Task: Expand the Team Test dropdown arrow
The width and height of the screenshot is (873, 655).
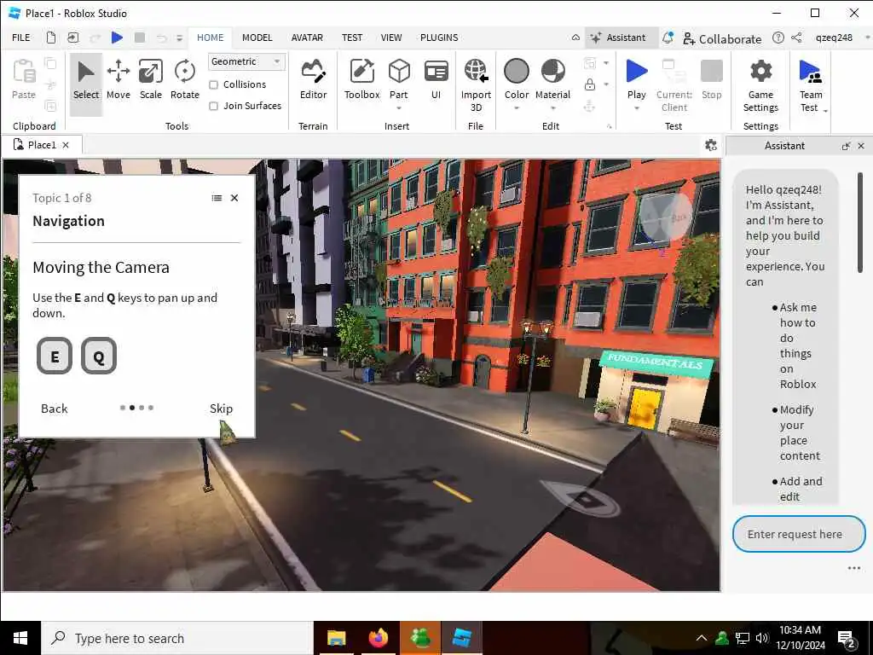Action: click(825, 111)
